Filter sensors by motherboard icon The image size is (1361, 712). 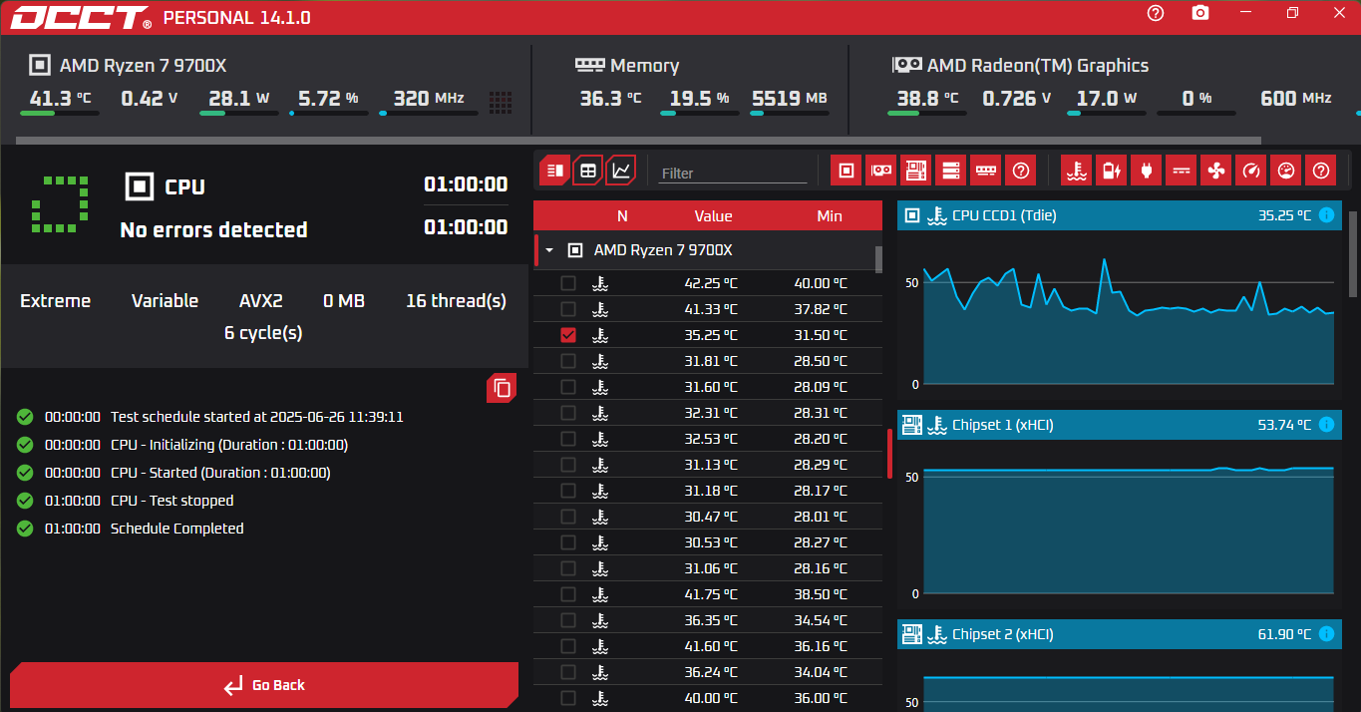pyautogui.click(x=916, y=171)
